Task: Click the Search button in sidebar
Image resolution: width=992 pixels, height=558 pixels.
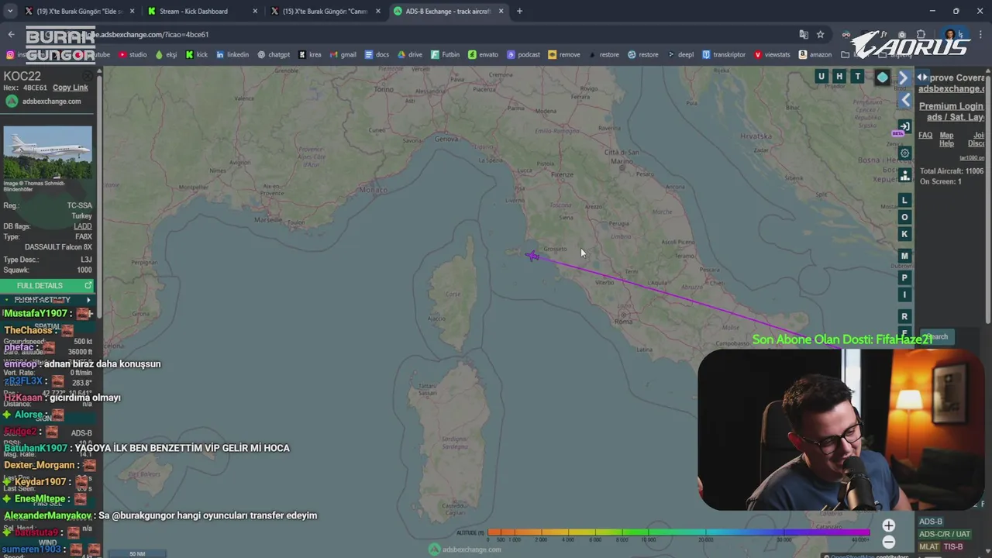Action: [937, 336]
